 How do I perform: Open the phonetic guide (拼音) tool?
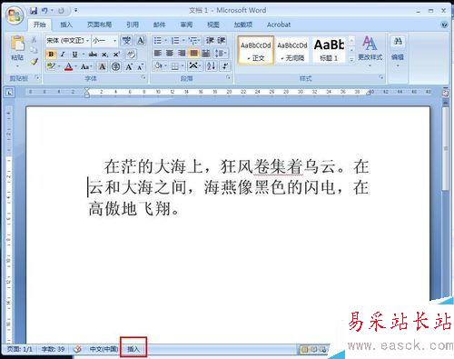point(126,40)
